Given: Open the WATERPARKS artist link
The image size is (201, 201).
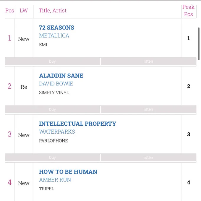Looking at the screenshot, I should point(57,132).
